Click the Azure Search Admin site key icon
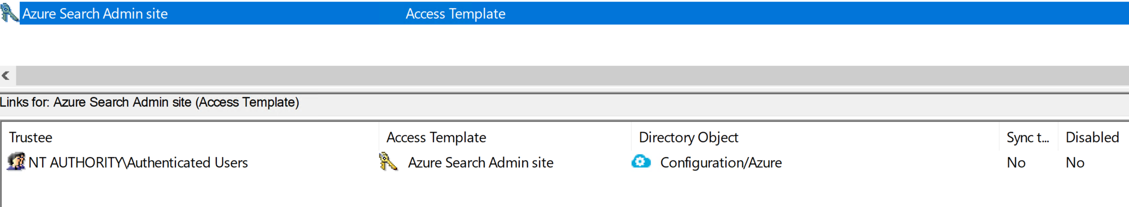This screenshot has width=1129, height=207. click(9, 13)
